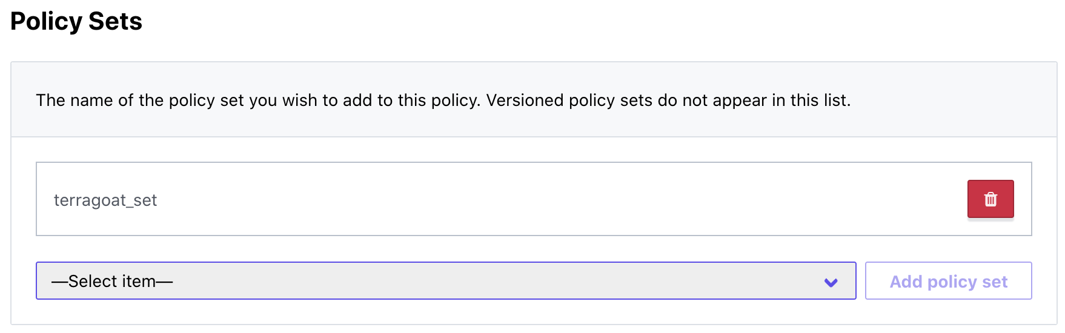Screen dimensions: 1065x333
Task: Click the —Select item— placeholder text
Action: click(112, 282)
